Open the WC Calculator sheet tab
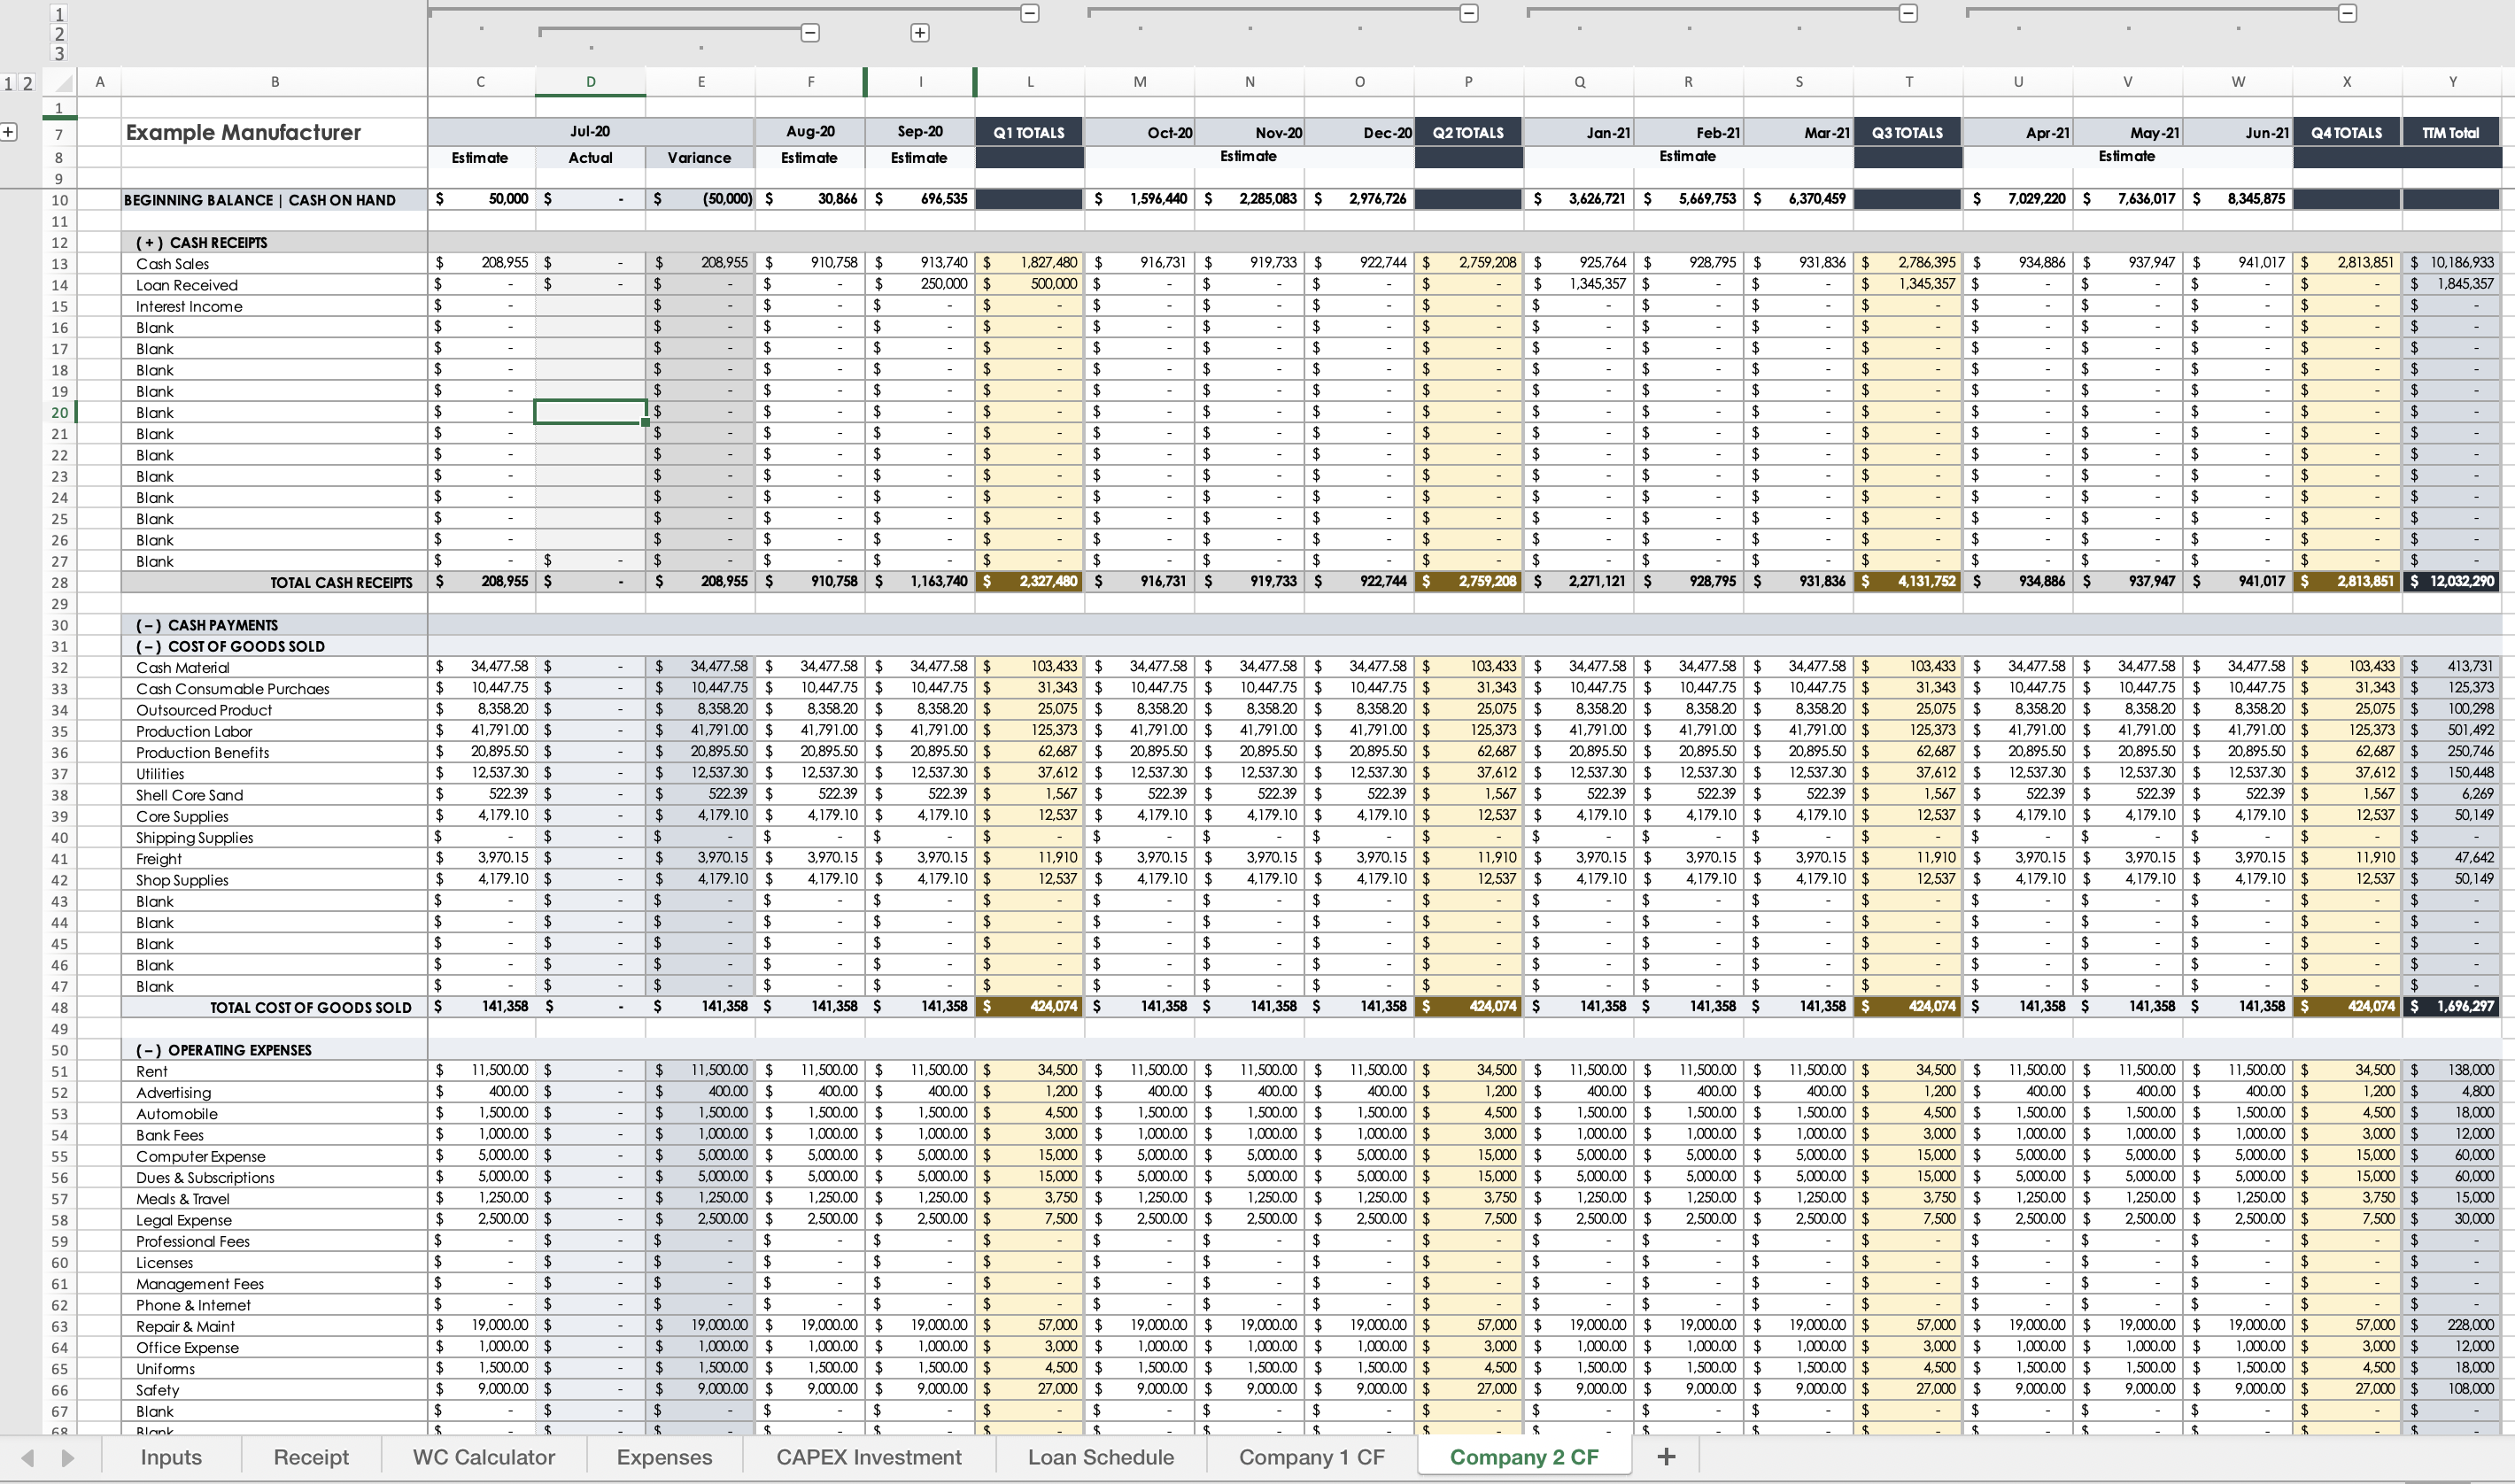 [x=484, y=1457]
